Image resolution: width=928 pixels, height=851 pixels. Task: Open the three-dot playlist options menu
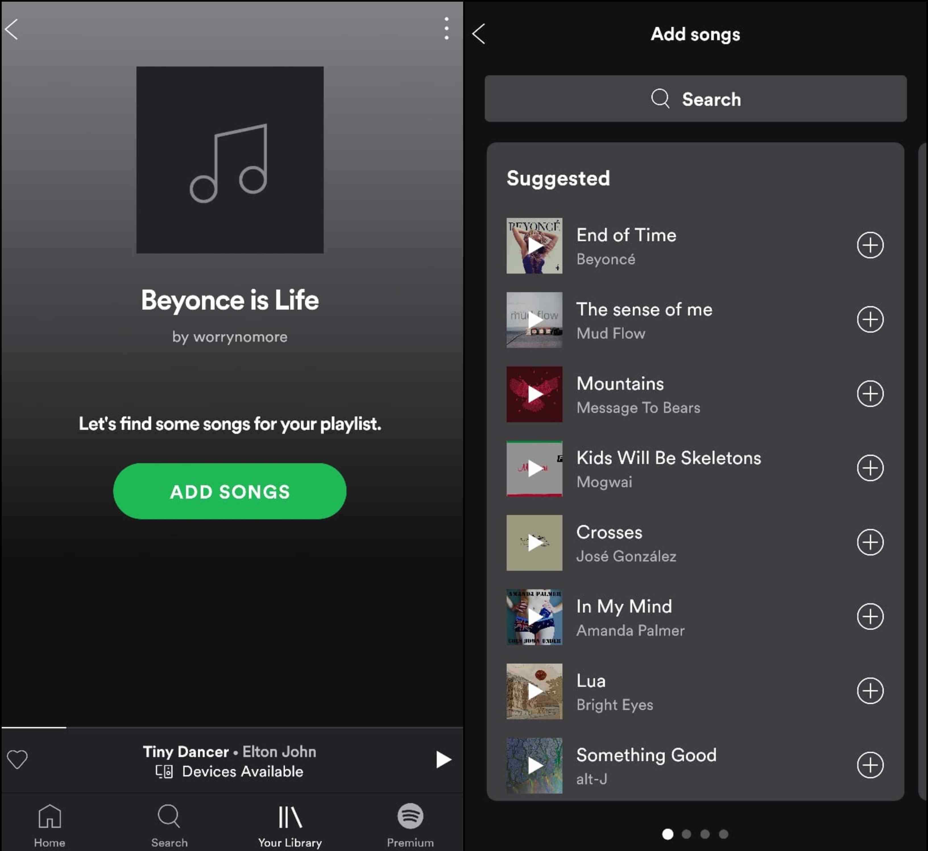446,28
